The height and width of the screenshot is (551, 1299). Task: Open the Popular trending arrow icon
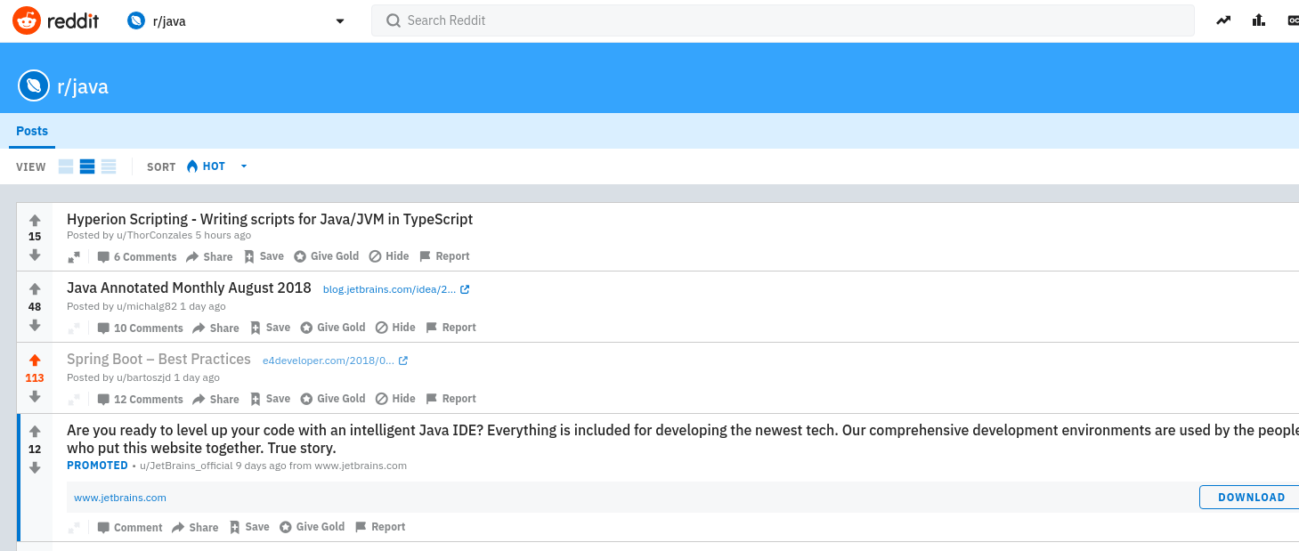click(x=1224, y=20)
